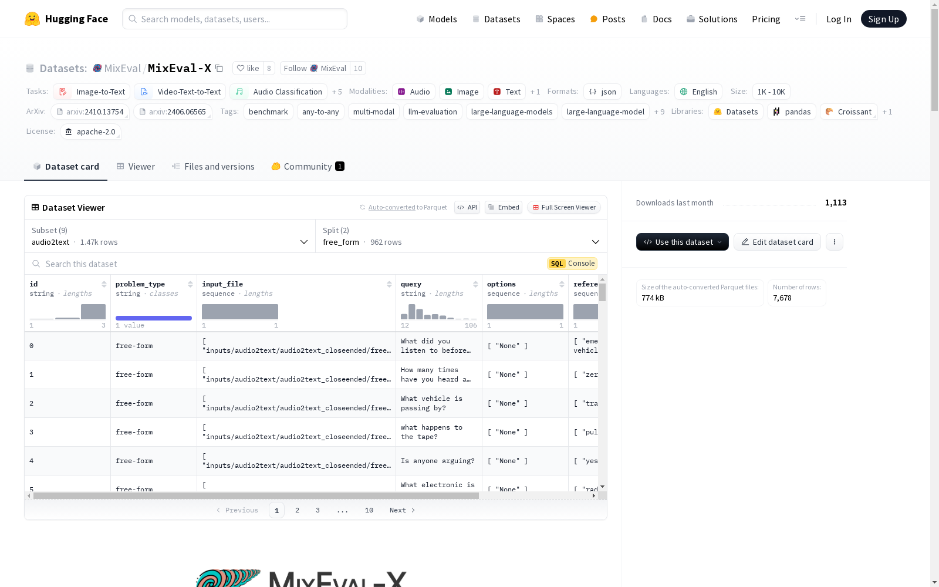Click the Croissant library tag
The image size is (939, 587).
point(848,112)
